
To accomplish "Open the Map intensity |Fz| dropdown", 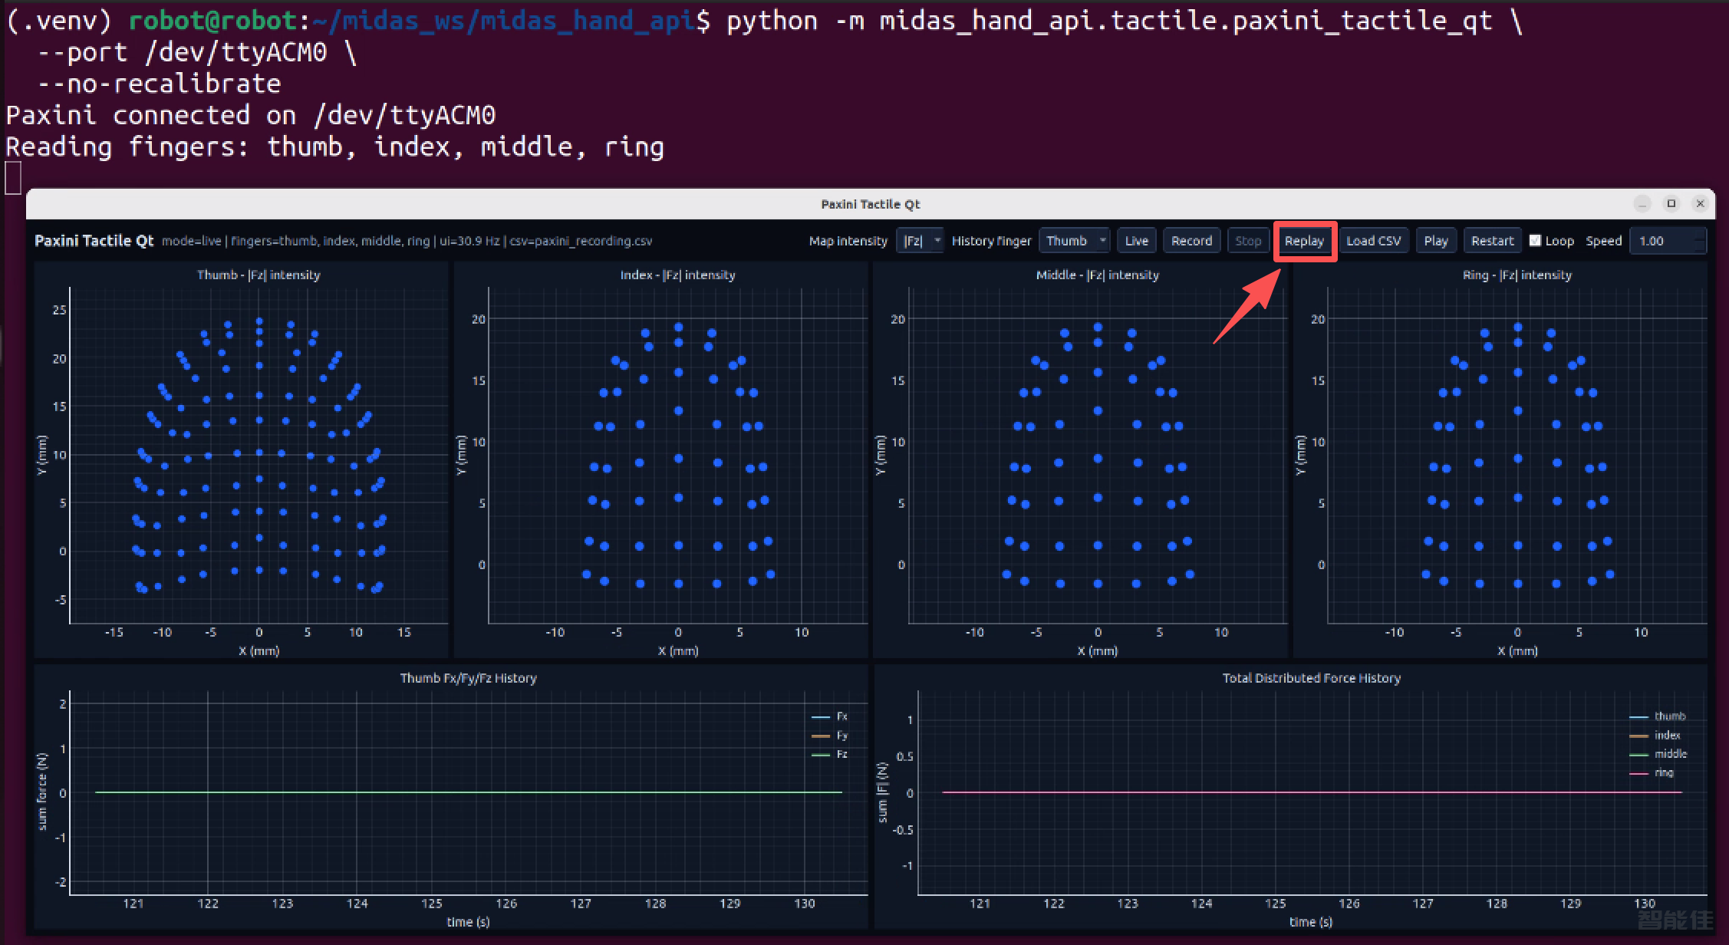I will click(x=920, y=241).
